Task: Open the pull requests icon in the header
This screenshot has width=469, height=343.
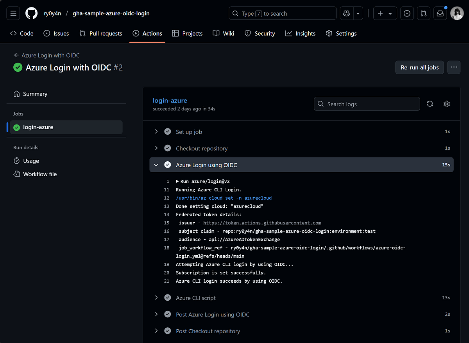Action: (x=423, y=13)
